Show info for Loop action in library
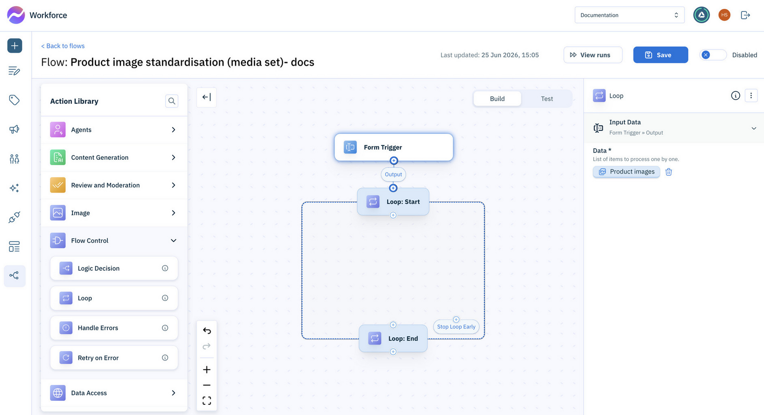 pos(165,298)
